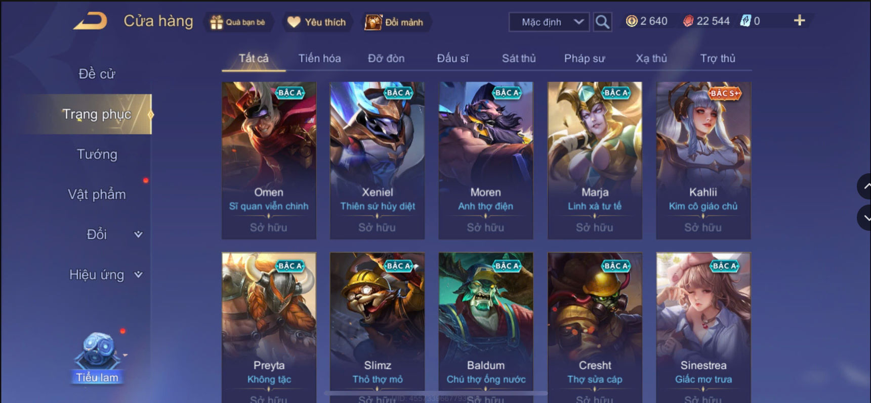The height and width of the screenshot is (403, 871).
Task: Switch to the Tiến hóa tab
Action: (319, 58)
